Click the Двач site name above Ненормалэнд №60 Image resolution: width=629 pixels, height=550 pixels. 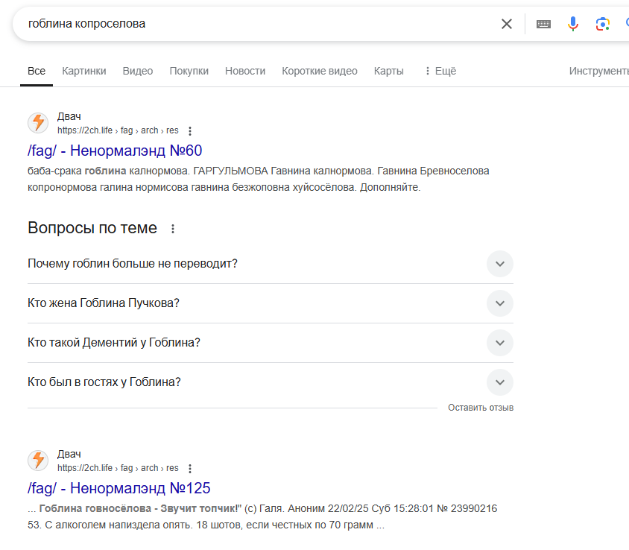click(69, 116)
